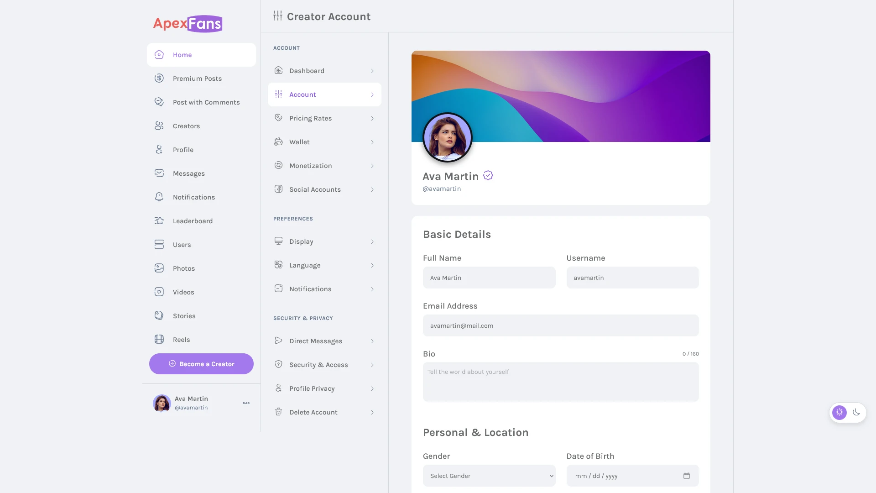
Task: Expand the Display row chevron
Action: pyautogui.click(x=372, y=242)
